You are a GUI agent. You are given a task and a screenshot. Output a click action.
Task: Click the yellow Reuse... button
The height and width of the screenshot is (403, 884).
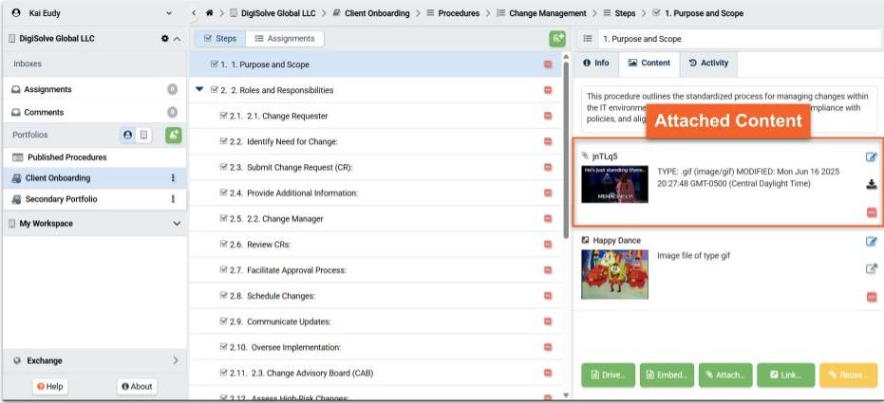tap(849, 375)
